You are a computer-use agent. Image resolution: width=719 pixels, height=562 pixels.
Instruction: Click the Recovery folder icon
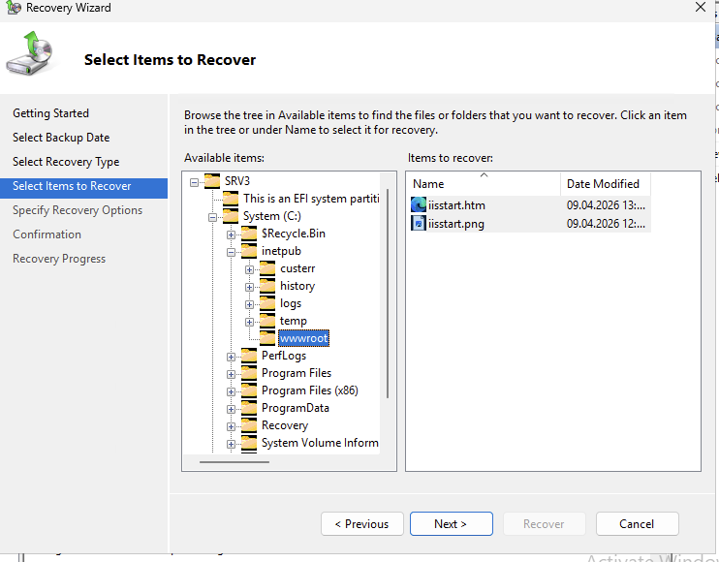tap(249, 425)
